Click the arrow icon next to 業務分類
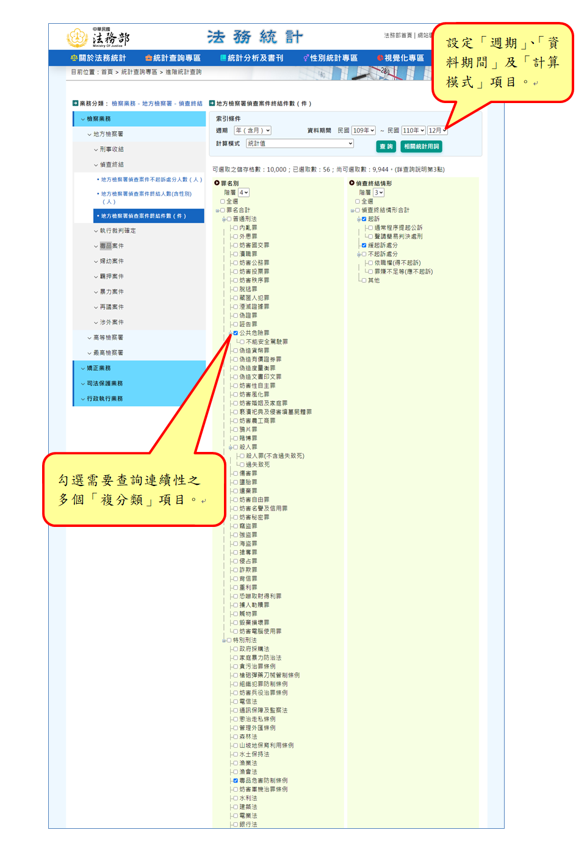The width and height of the screenshot is (587, 852). [75, 103]
